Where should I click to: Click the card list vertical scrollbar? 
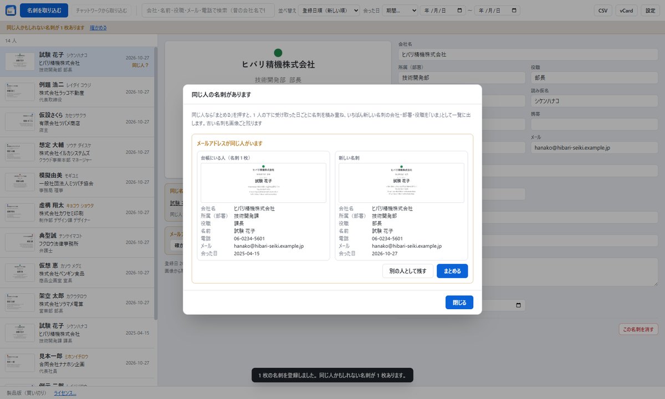156,183
